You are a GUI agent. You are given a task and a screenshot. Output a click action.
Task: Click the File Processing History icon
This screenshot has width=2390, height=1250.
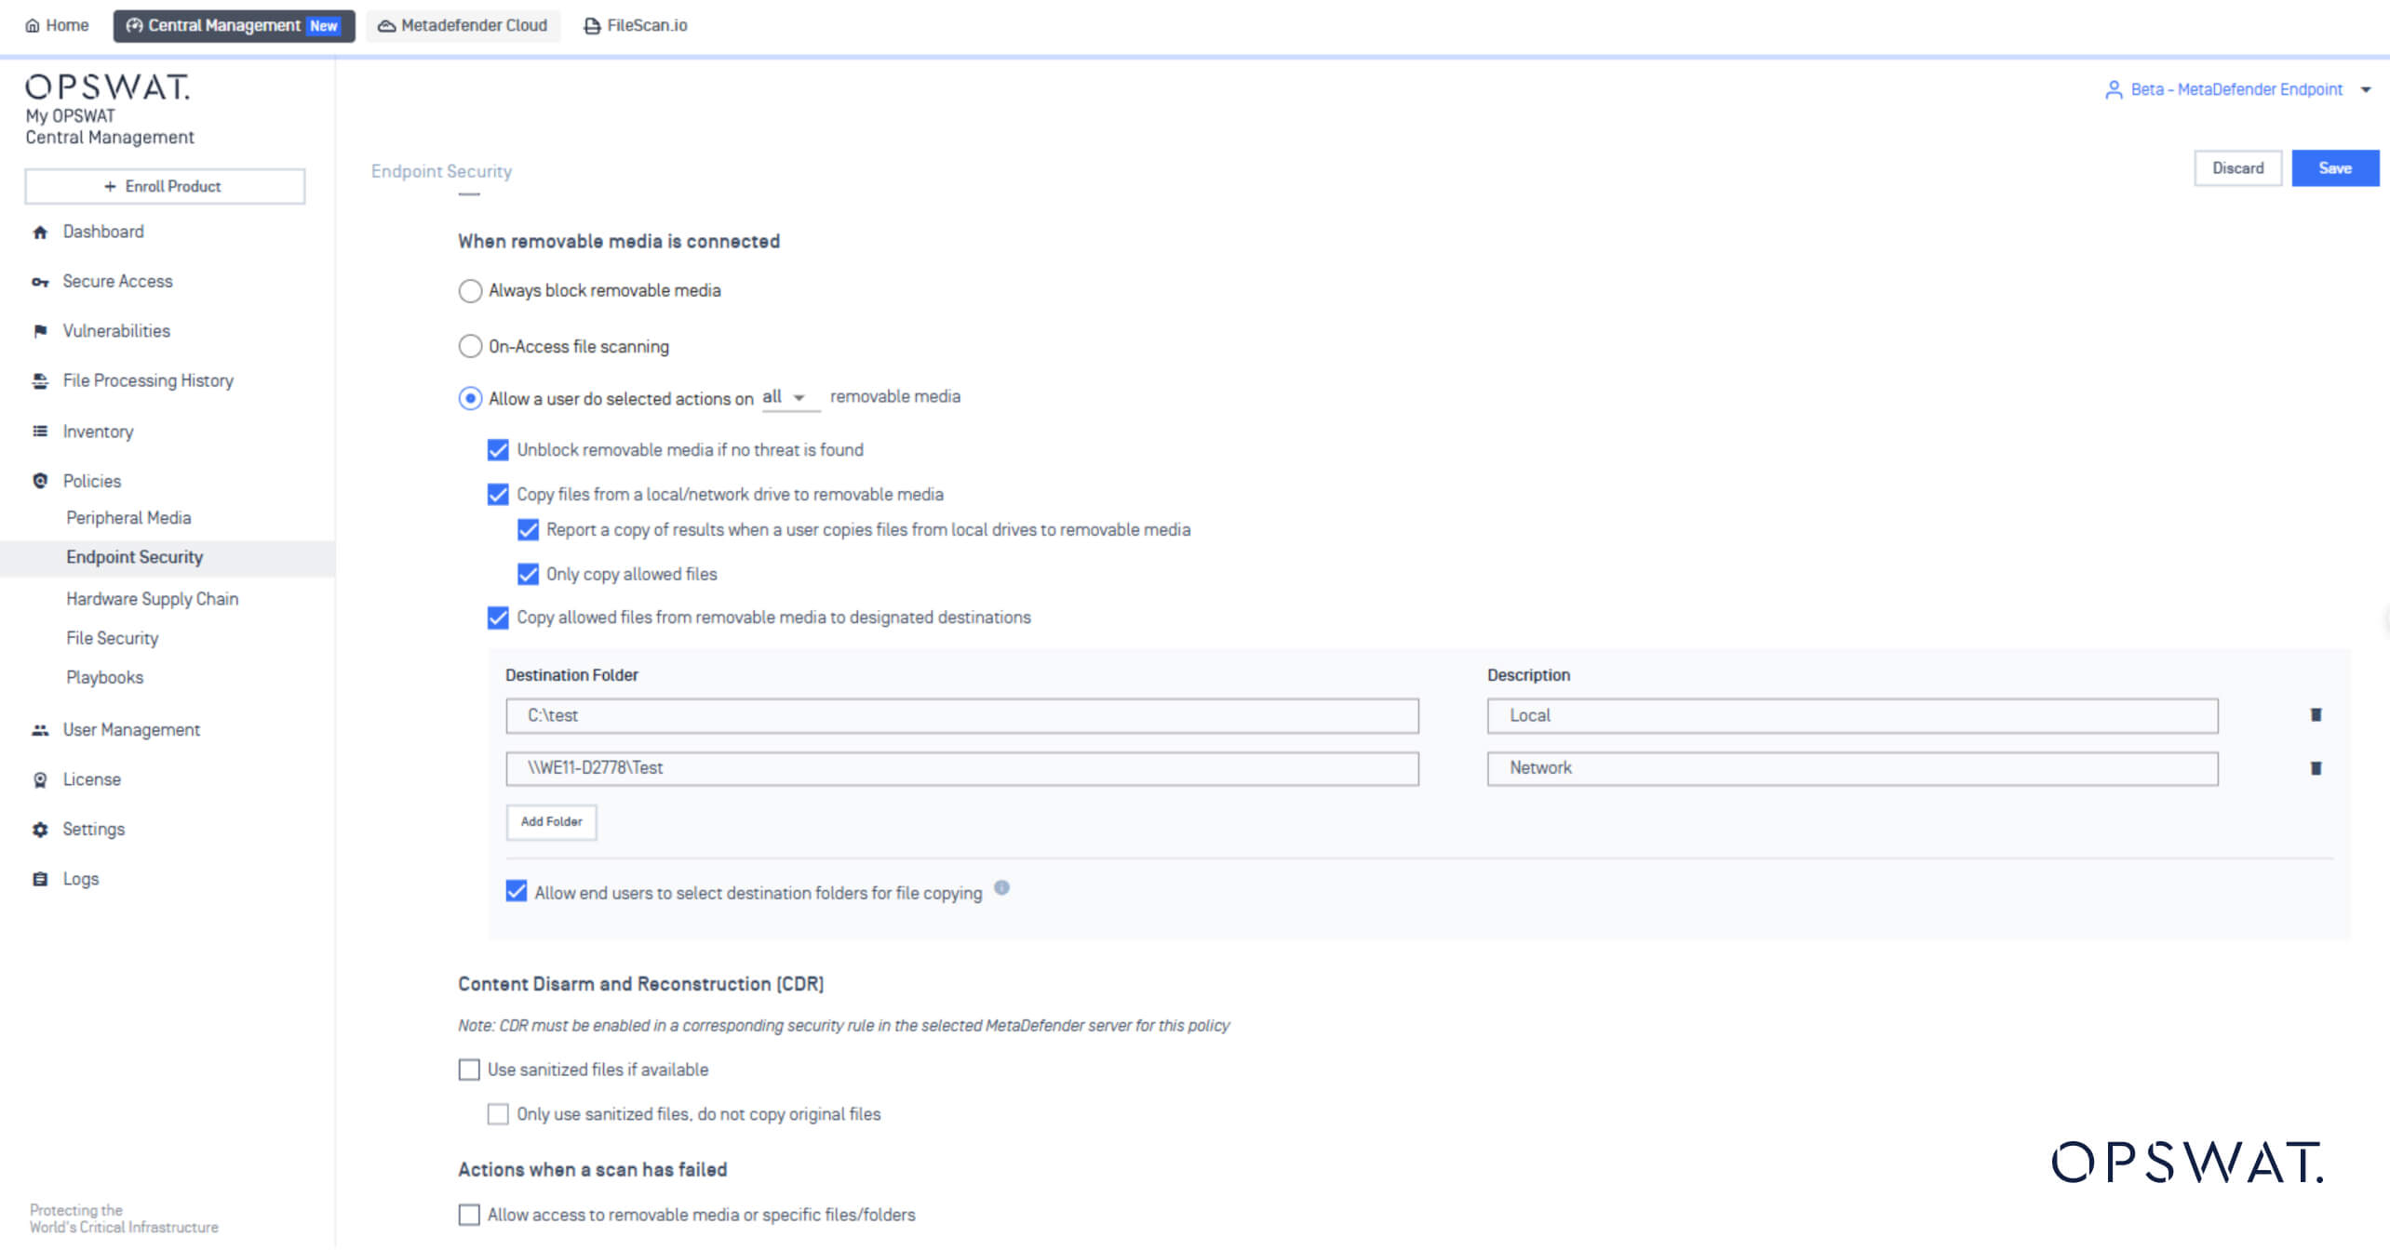tap(39, 380)
